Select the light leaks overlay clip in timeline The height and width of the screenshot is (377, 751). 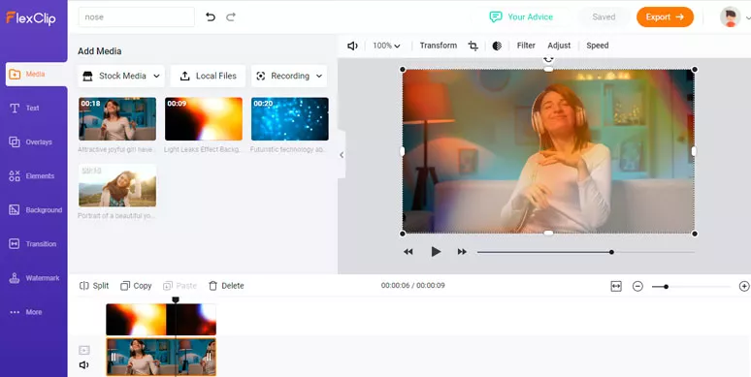click(161, 319)
